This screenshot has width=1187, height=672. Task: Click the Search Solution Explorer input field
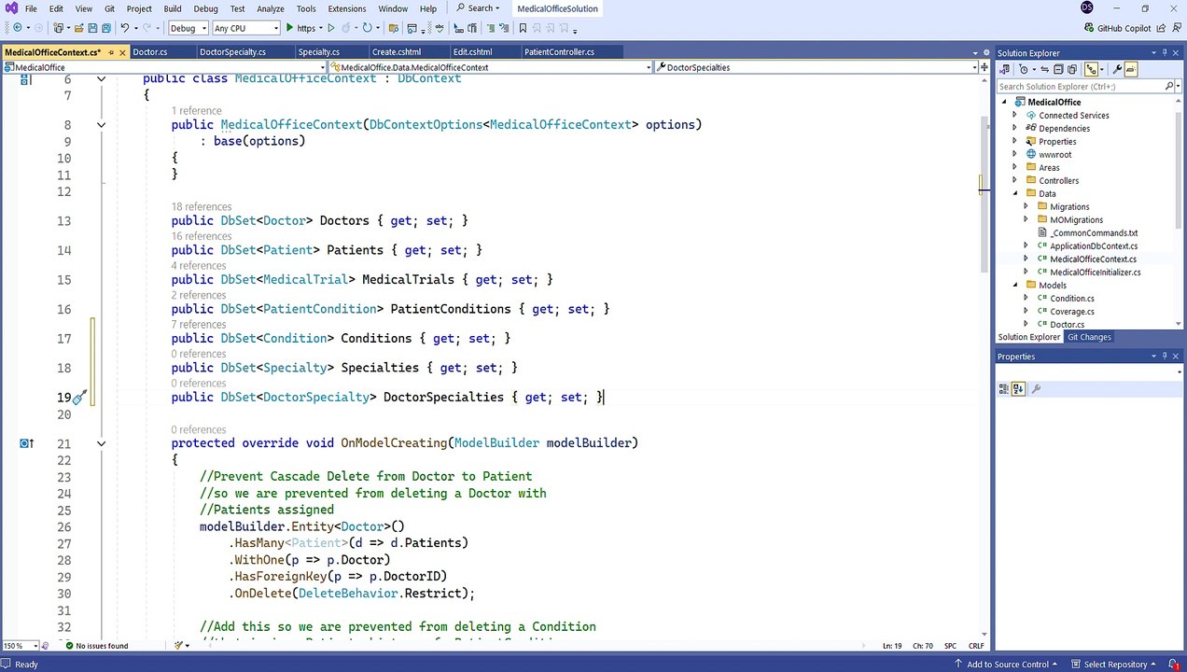point(1080,86)
